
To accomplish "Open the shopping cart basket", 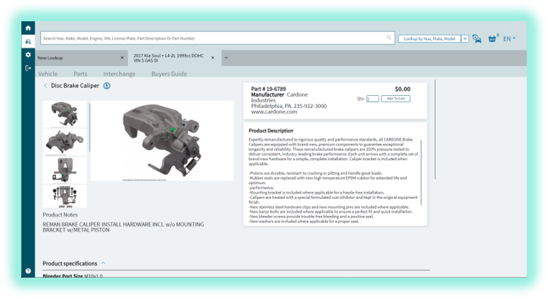I will tap(492, 38).
